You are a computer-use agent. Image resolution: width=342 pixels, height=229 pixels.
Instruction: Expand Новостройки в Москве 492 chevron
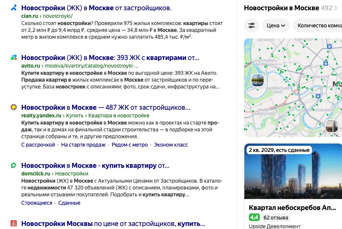[336, 8]
